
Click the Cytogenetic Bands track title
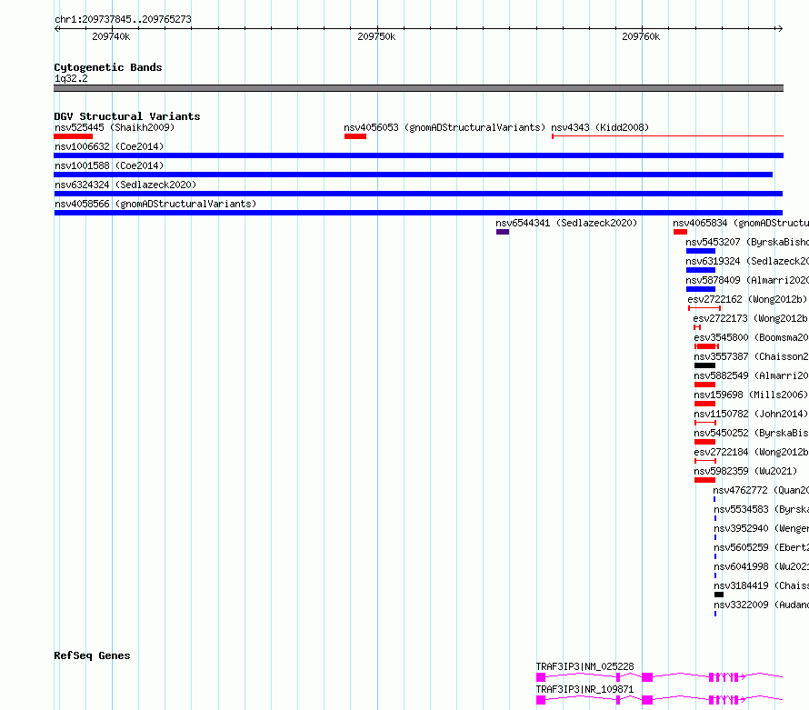pyautogui.click(x=108, y=67)
